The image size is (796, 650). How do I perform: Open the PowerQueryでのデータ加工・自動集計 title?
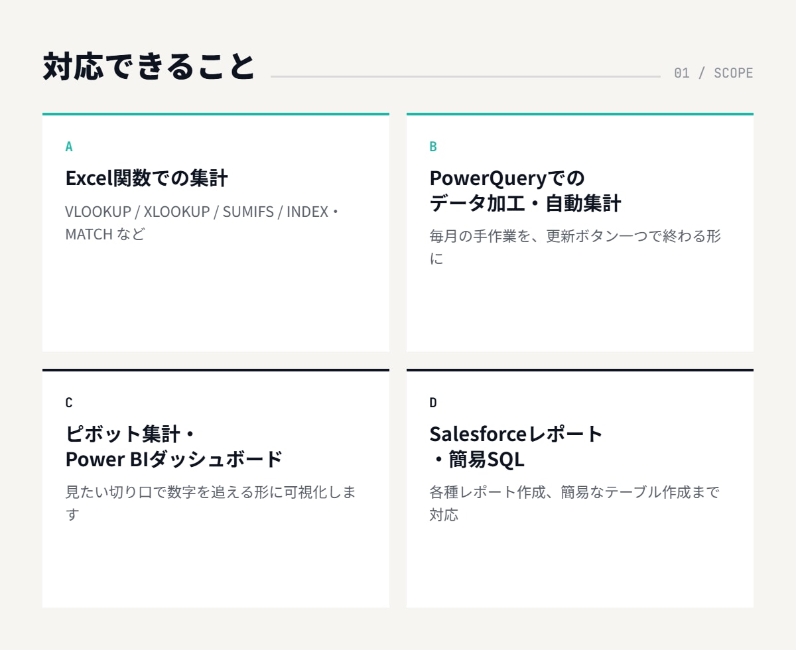[x=525, y=191]
